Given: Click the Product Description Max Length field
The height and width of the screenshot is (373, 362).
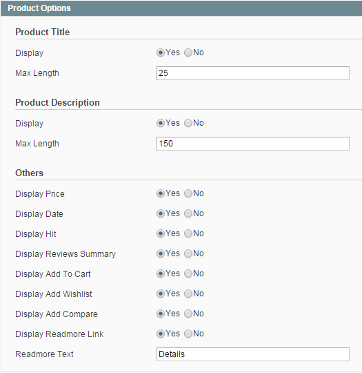Looking at the screenshot, I should click(x=253, y=144).
